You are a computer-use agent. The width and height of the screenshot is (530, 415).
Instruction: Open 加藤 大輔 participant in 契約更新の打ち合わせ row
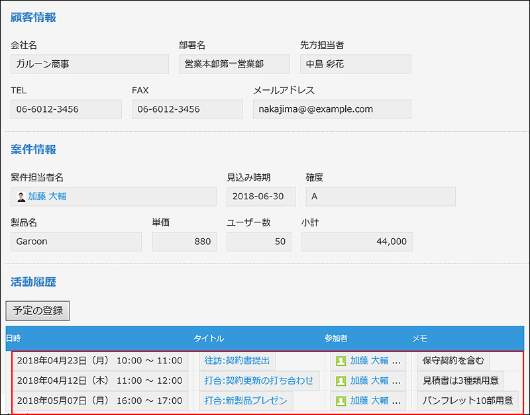(369, 381)
